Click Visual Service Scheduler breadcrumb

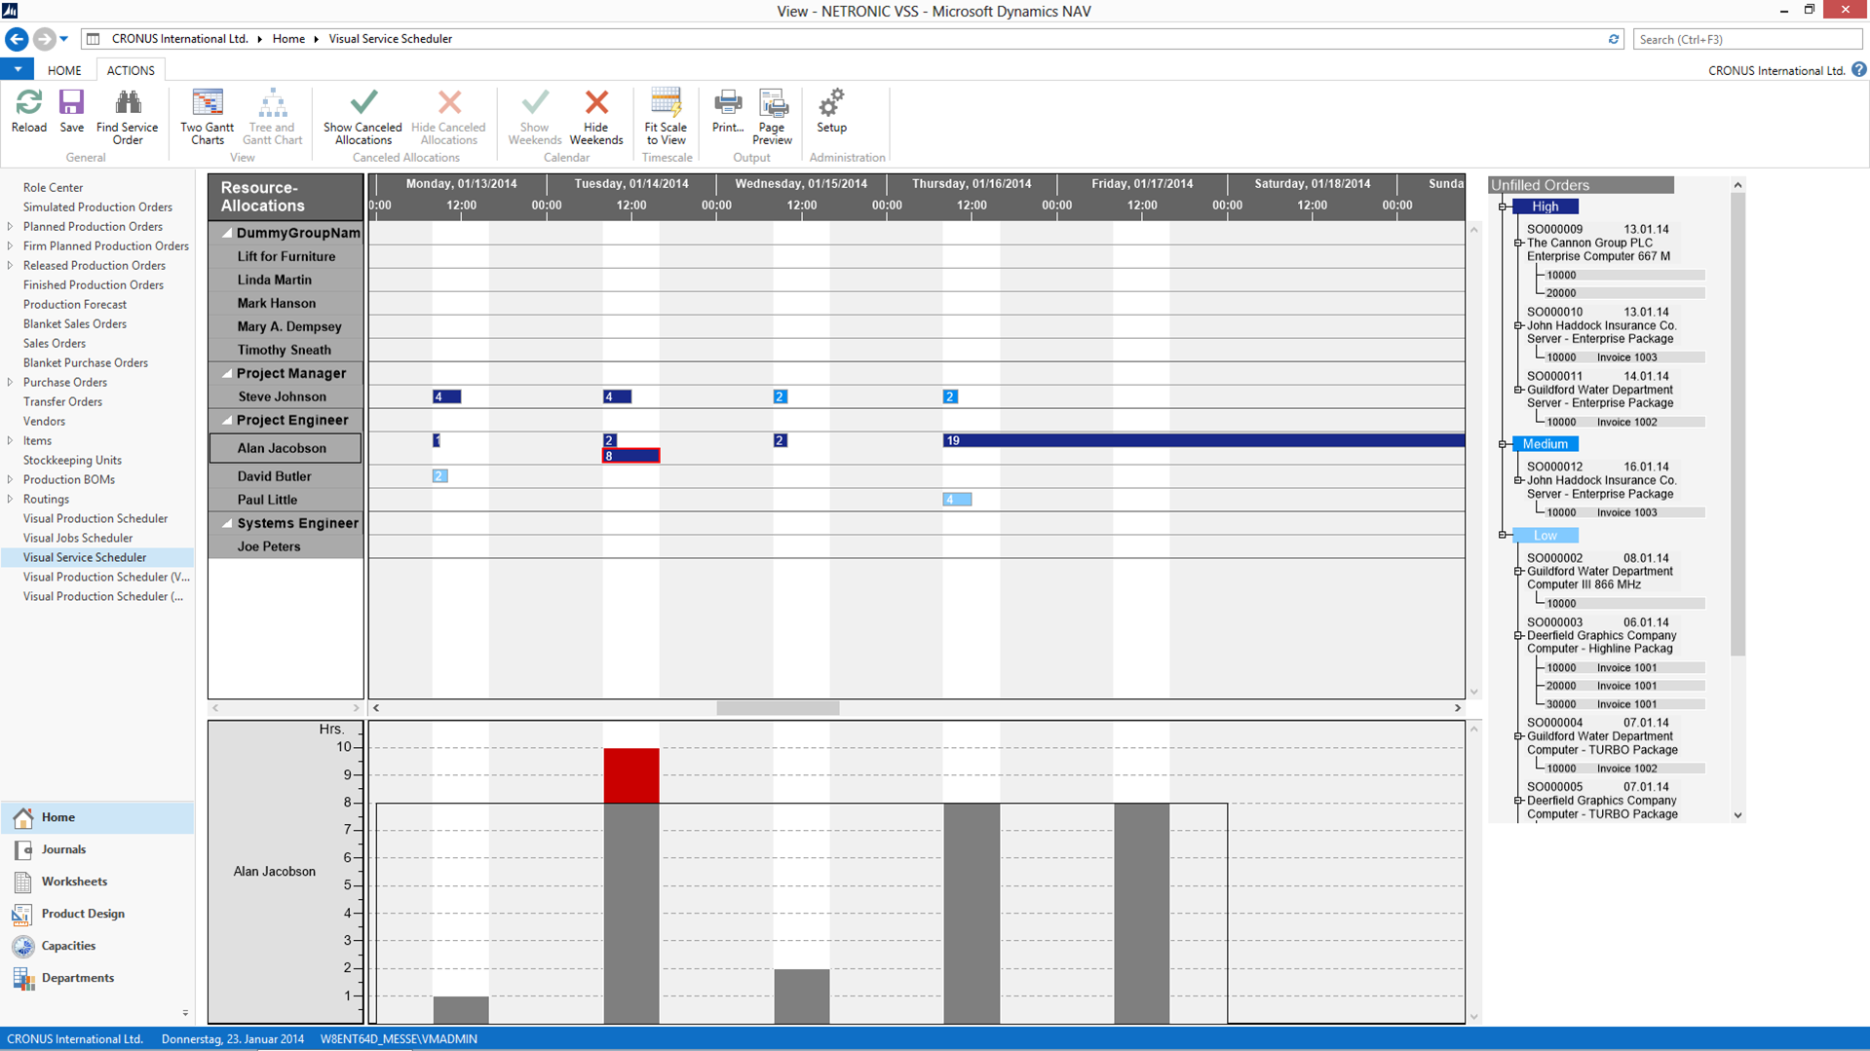[x=390, y=39]
